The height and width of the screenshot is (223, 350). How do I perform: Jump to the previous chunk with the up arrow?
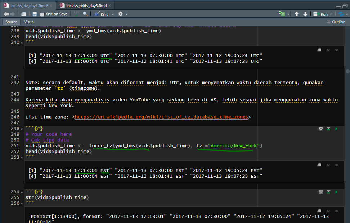297,14
